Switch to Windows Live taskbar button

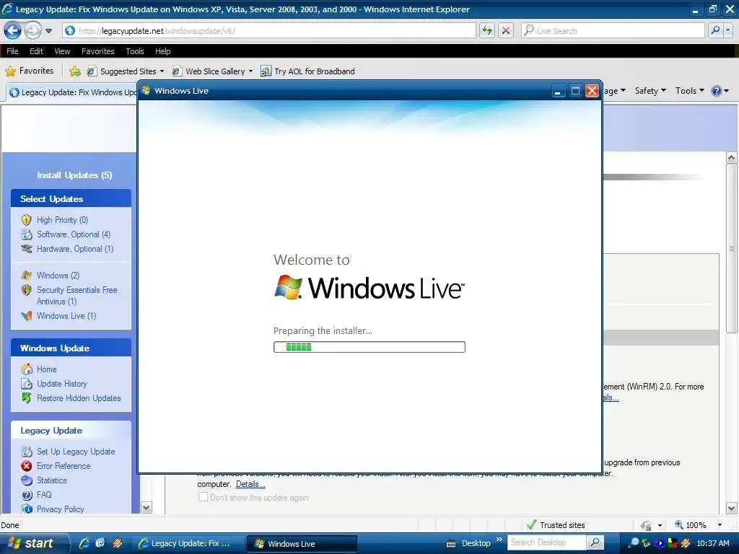(302, 544)
